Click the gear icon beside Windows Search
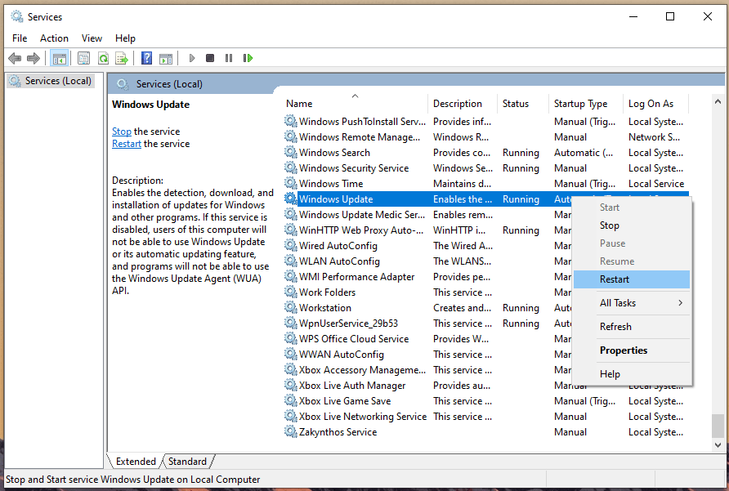The width and height of the screenshot is (729, 491). tap(291, 153)
